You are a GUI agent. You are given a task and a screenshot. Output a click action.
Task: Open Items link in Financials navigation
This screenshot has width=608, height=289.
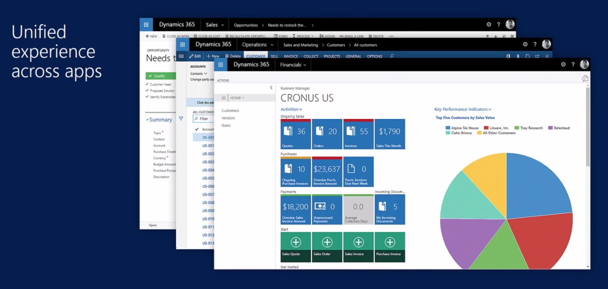click(226, 126)
